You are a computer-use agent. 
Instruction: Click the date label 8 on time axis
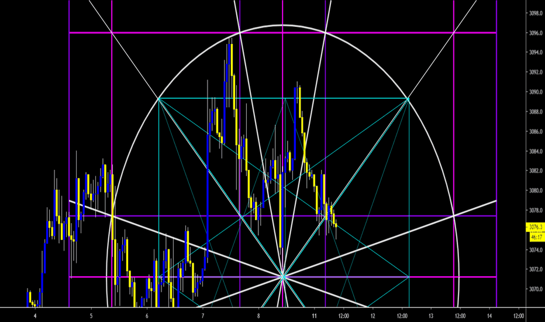point(258,316)
